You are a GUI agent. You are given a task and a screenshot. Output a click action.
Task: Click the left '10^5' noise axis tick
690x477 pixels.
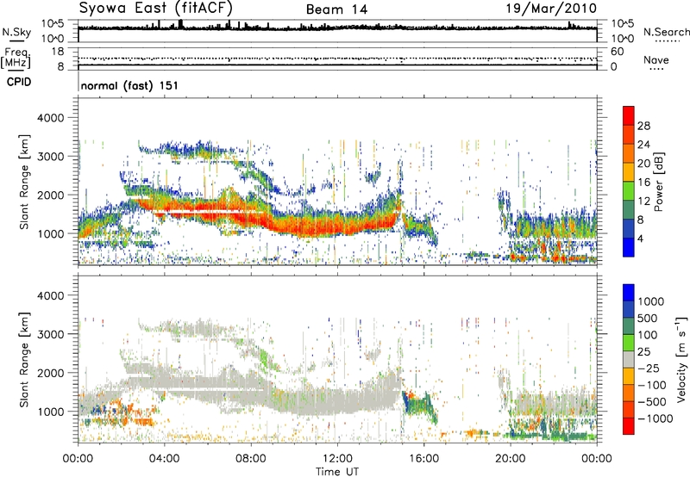click(53, 24)
